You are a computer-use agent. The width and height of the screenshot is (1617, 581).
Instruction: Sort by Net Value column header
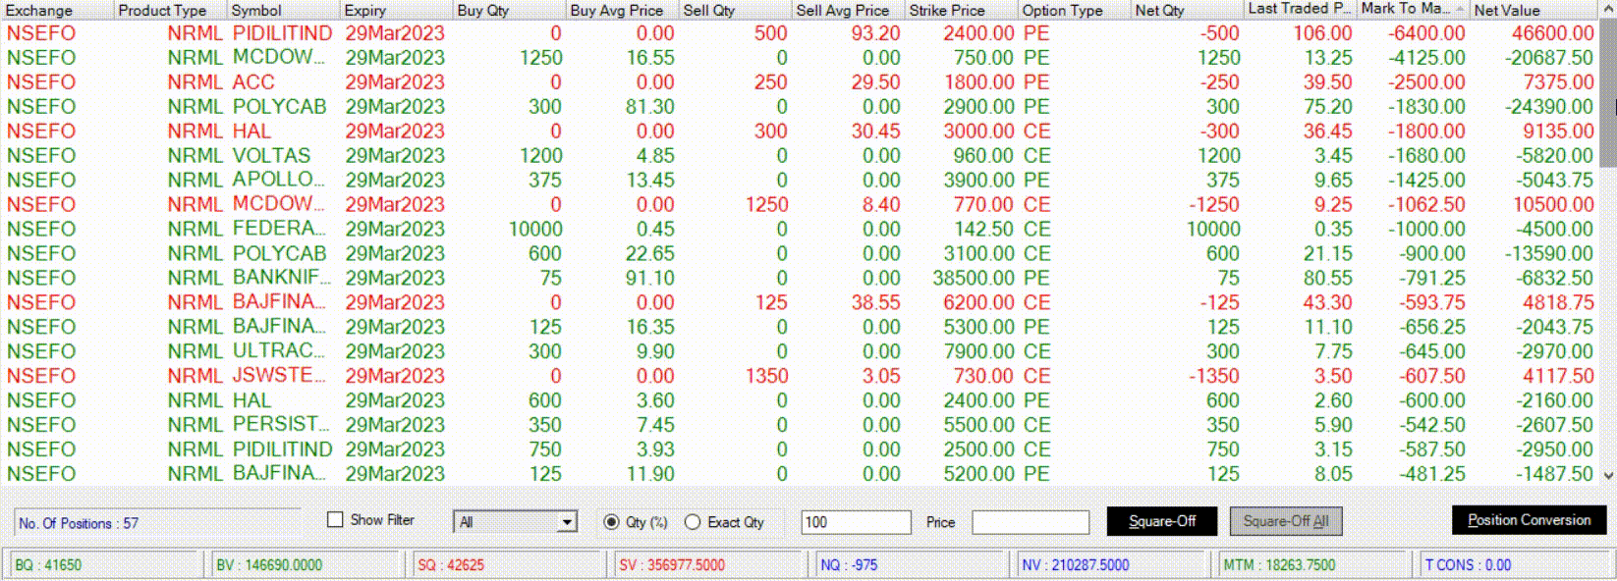tap(1535, 10)
